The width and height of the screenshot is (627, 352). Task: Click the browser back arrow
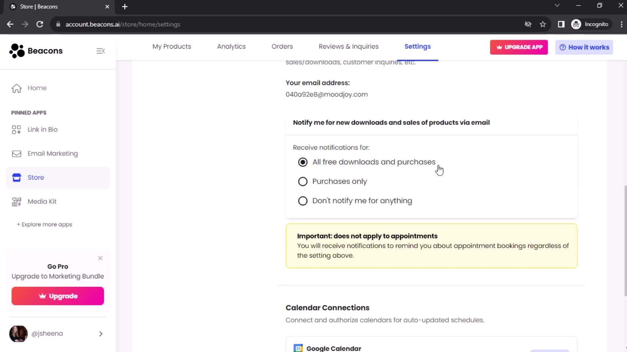(10, 24)
